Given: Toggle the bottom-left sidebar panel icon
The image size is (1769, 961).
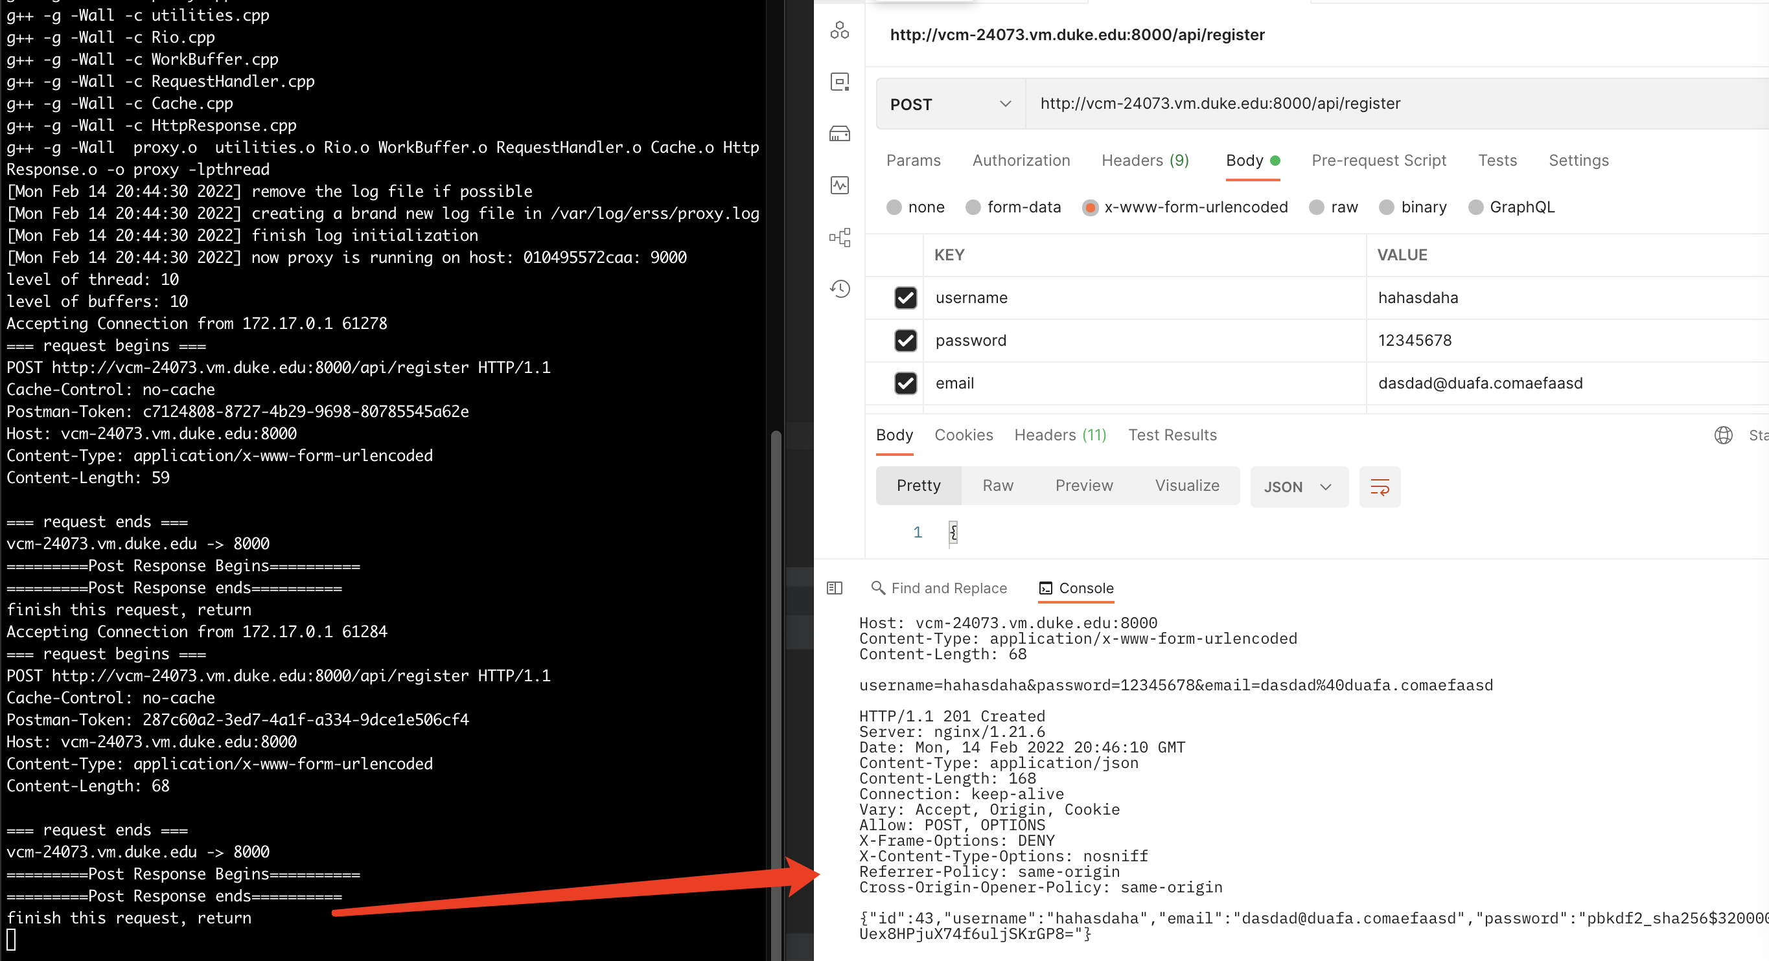Looking at the screenshot, I should [834, 588].
